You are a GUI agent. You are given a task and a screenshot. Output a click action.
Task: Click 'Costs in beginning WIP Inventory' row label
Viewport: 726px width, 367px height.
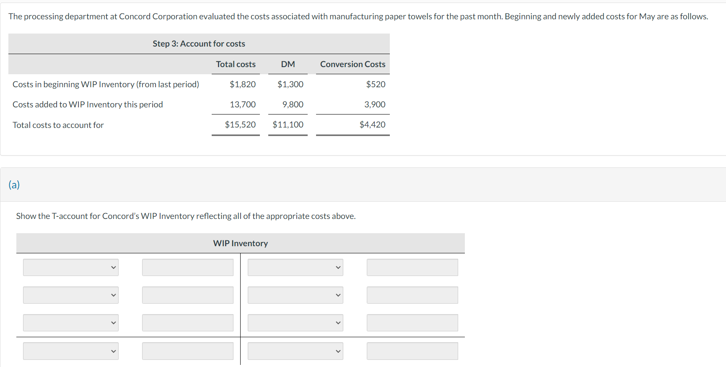pos(106,84)
